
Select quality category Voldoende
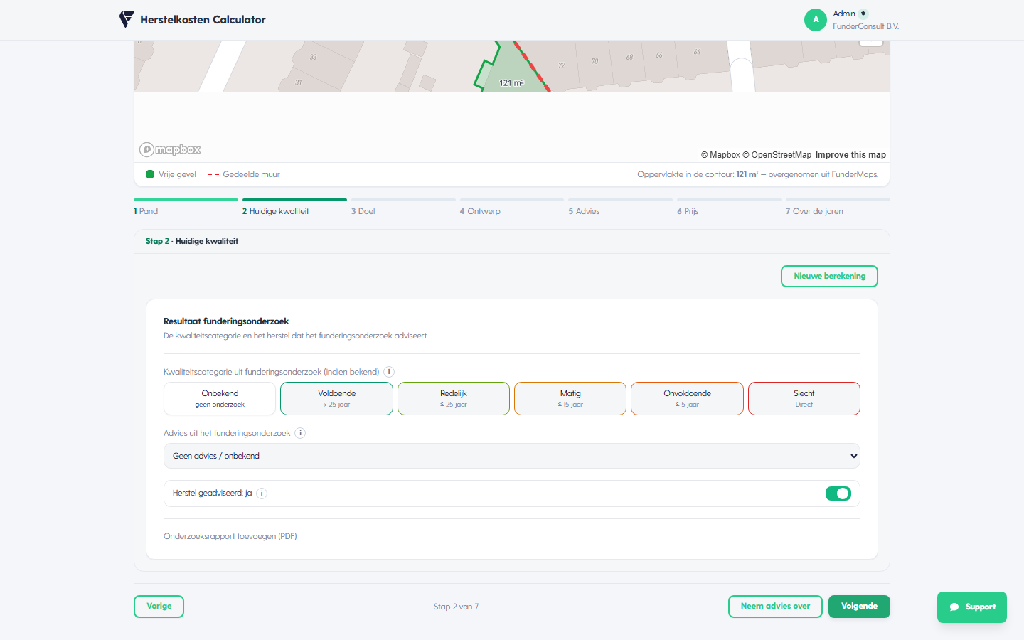coord(336,398)
